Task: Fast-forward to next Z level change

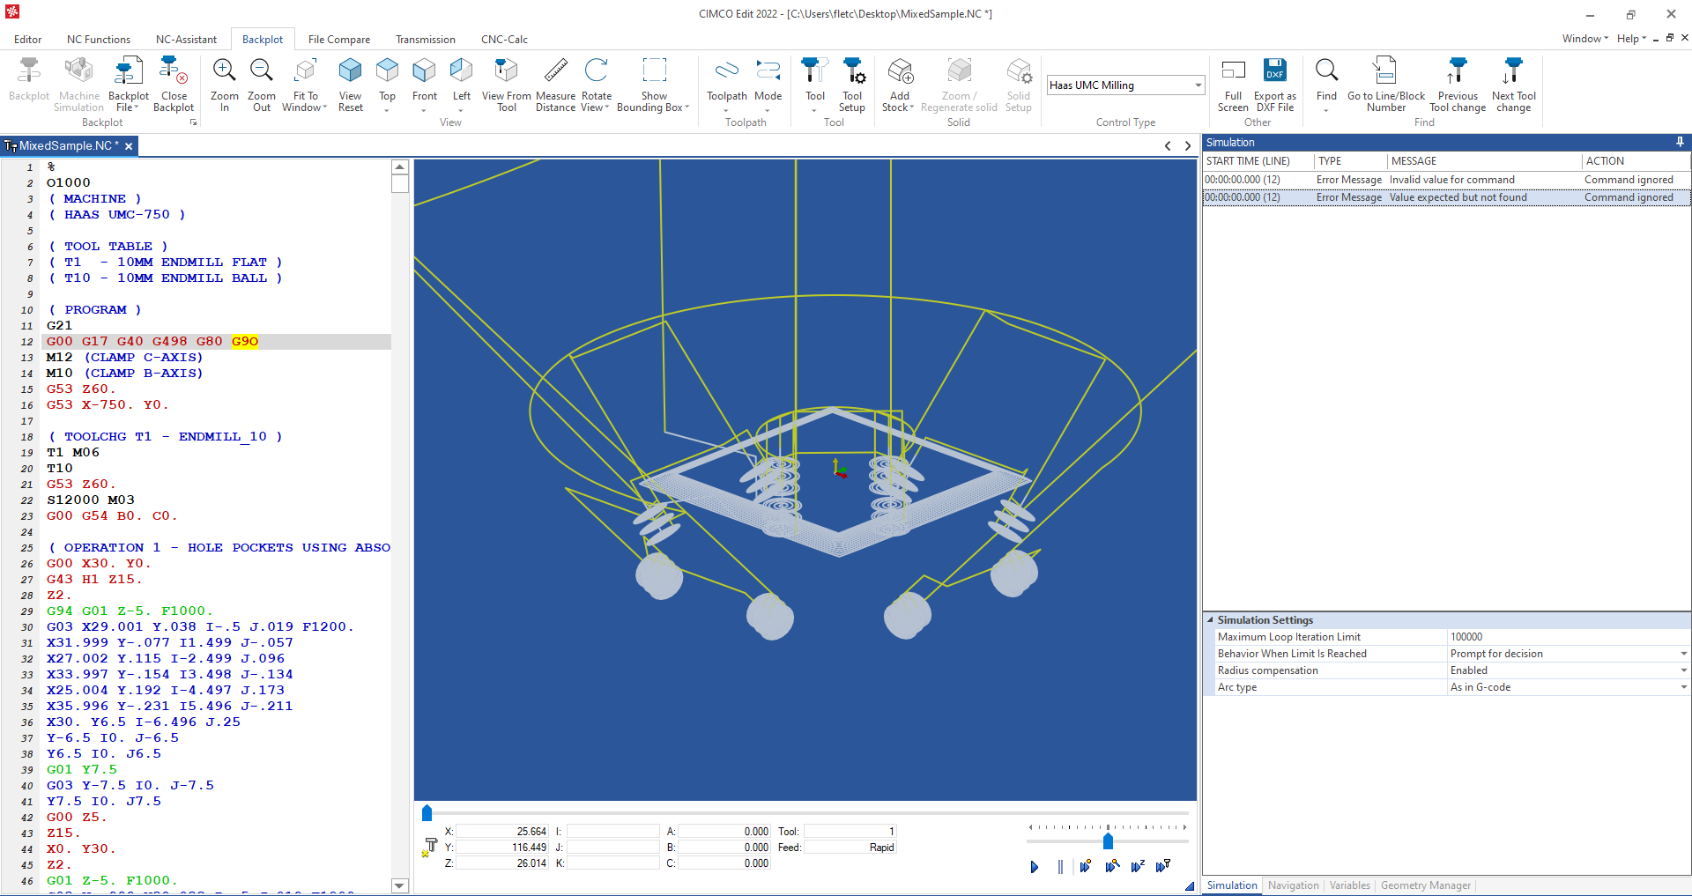Action: (x=1138, y=867)
